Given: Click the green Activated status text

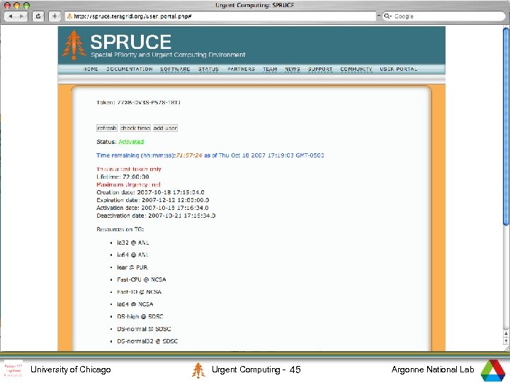Looking at the screenshot, I should 131,142.
